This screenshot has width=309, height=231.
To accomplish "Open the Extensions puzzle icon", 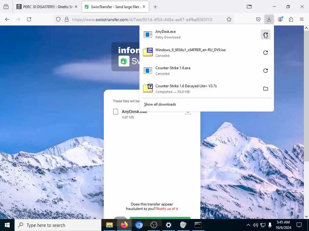I will point(291,19).
